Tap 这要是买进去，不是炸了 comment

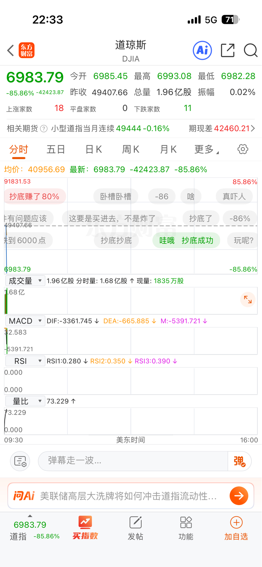[x=112, y=218]
